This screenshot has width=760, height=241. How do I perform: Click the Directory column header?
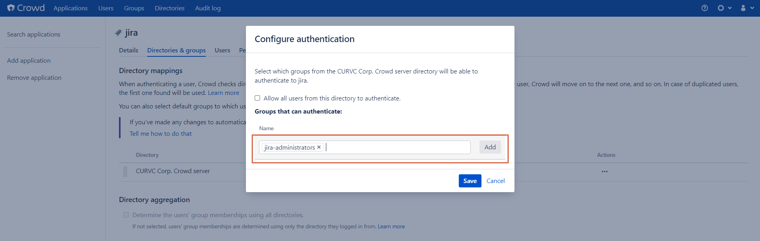[147, 155]
